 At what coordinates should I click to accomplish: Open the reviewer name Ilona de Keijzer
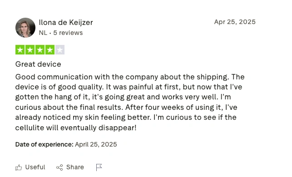66,23
